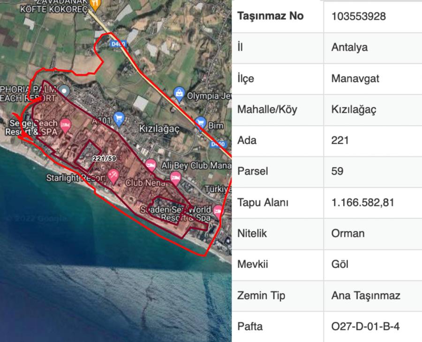Click the Nitelik value Orman
The image size is (422, 342).
(348, 233)
